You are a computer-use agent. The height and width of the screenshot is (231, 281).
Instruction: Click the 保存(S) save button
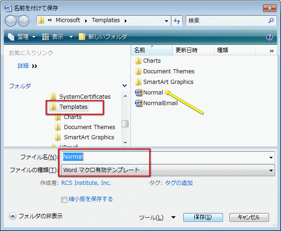pyautogui.click(x=203, y=217)
